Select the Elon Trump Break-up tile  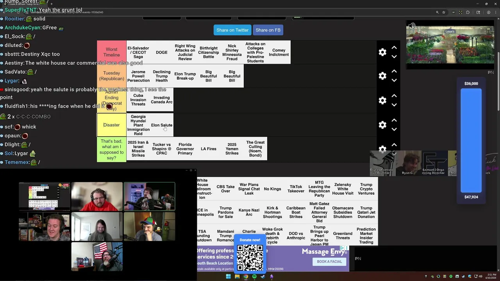185,76
